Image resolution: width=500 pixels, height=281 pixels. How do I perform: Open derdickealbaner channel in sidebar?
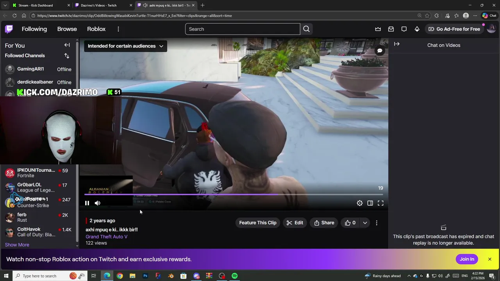point(38,82)
